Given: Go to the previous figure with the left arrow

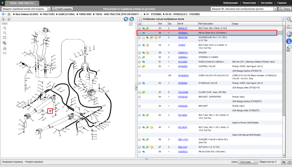Looking at the screenshot, I should point(126,19).
